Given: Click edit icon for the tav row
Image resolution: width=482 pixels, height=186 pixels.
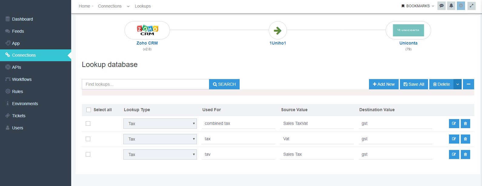Looking at the screenshot, I should tap(454, 154).
